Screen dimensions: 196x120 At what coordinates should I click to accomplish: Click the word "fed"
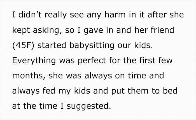click(x=49, y=90)
